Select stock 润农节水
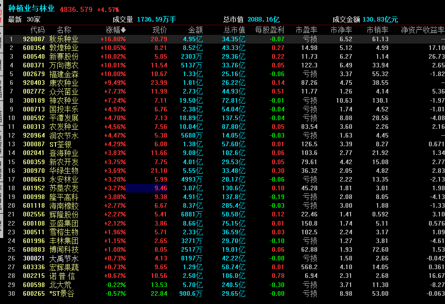This screenshot has width=445, height=304. coord(64,135)
